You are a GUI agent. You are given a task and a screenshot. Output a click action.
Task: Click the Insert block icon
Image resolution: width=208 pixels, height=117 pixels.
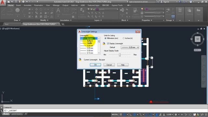click(x=122, y=10)
